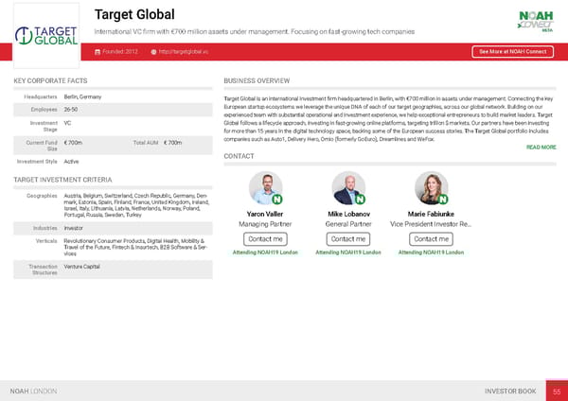Viewport: 568px width, 401px height.
Task: Contact Mike Lobanov via Contact me button
Action: pos(347,239)
